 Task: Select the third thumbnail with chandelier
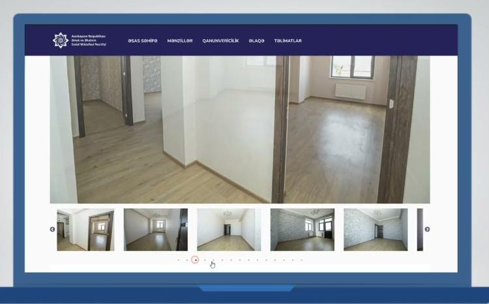229,230
